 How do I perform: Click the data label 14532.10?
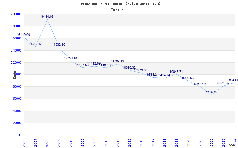(x=58, y=45)
